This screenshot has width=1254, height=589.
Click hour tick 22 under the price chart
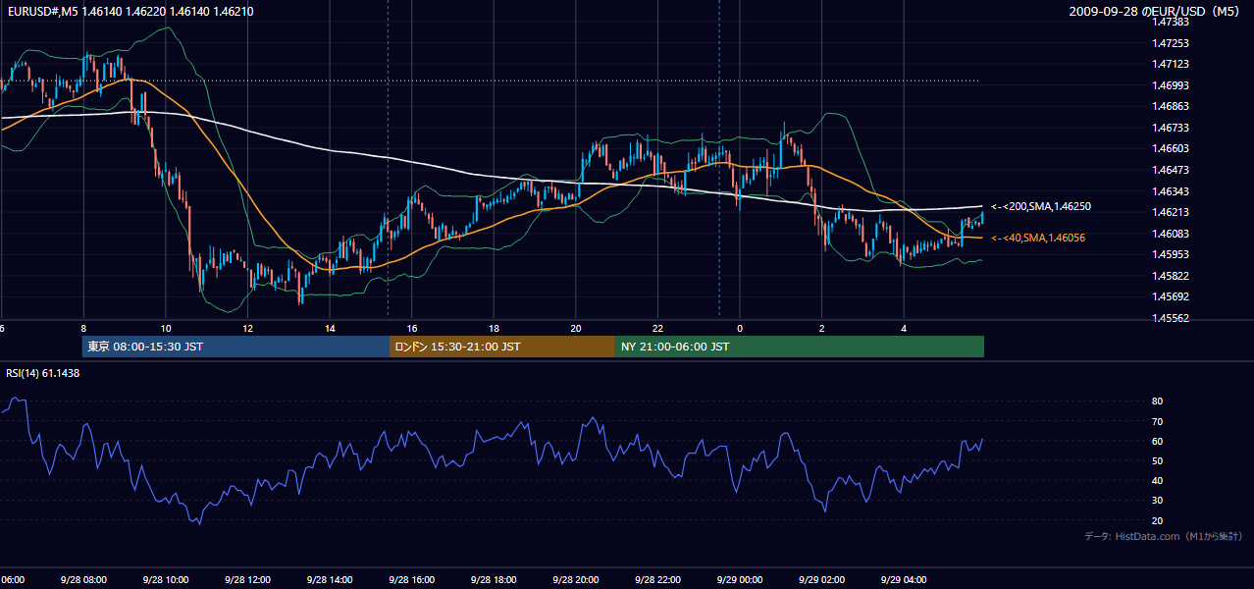coord(658,329)
